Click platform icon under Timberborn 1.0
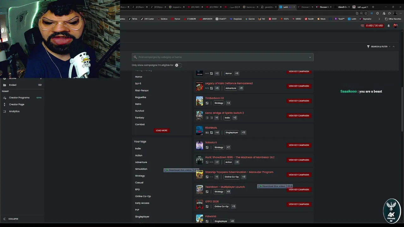This screenshot has width=404, height=227. [x=207, y=103]
